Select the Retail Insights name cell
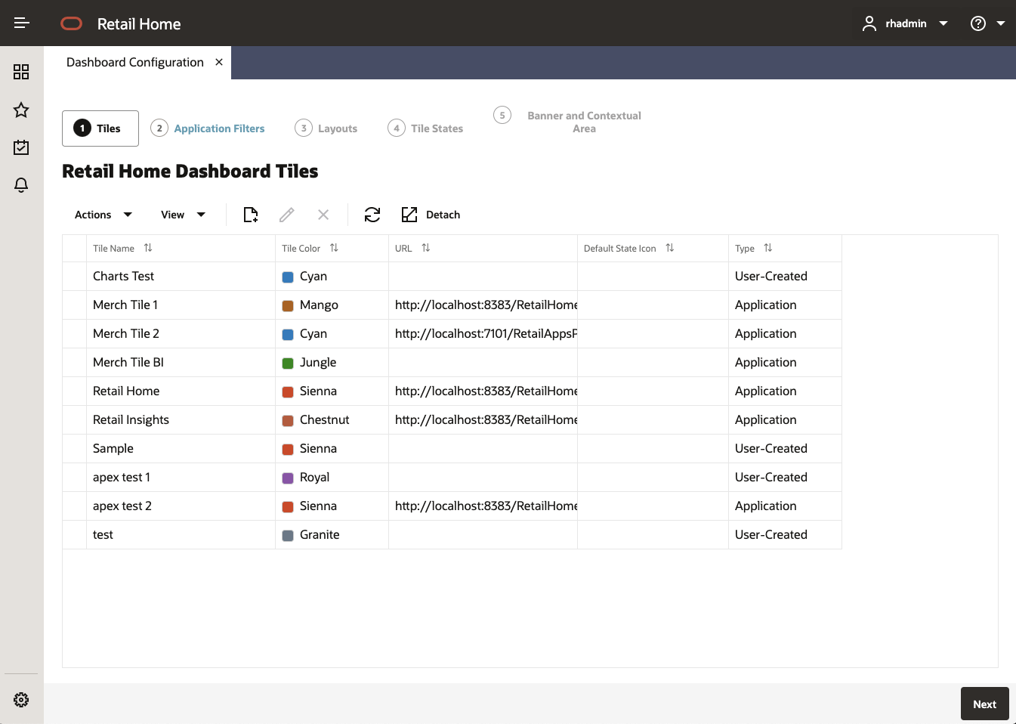 point(181,420)
